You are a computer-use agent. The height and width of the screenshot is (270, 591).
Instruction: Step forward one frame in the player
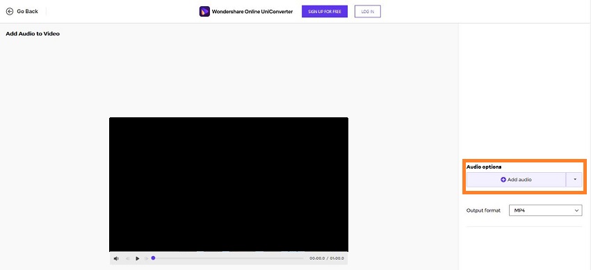(x=147, y=258)
